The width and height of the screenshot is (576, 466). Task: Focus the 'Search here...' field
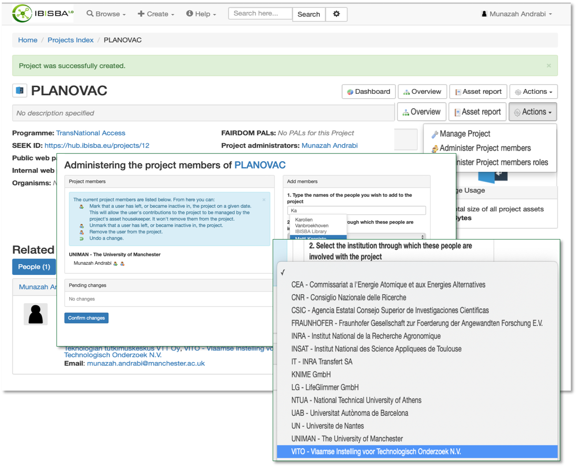(x=260, y=14)
